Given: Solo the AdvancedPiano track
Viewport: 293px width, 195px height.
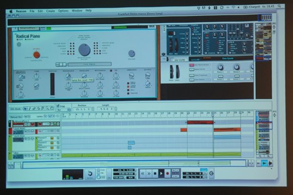Looking at the screenshot, I should point(29,124).
